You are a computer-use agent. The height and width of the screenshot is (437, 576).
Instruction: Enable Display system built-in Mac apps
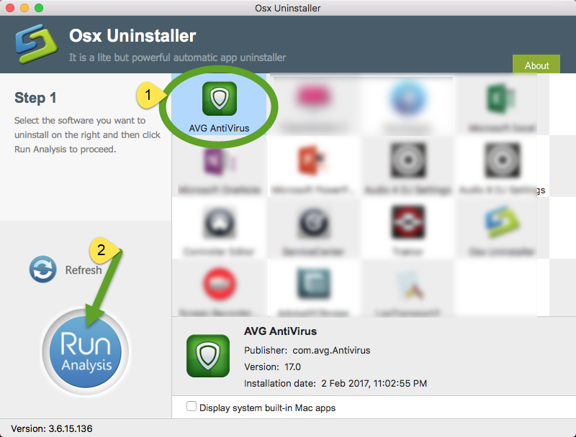192,407
